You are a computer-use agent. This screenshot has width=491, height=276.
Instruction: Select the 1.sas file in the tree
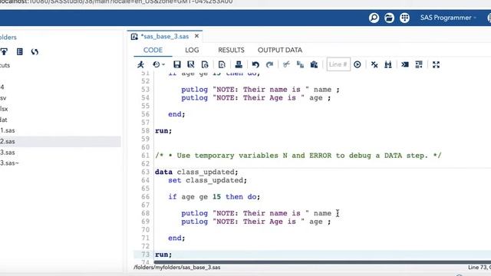click(x=8, y=130)
